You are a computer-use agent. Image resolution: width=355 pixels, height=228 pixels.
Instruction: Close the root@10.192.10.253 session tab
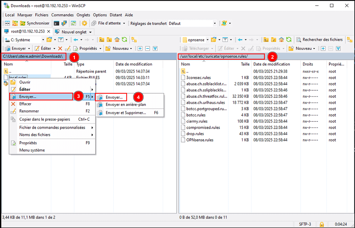(x=48, y=31)
